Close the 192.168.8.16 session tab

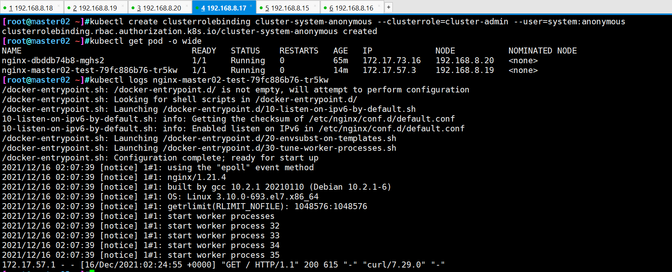[x=379, y=6]
